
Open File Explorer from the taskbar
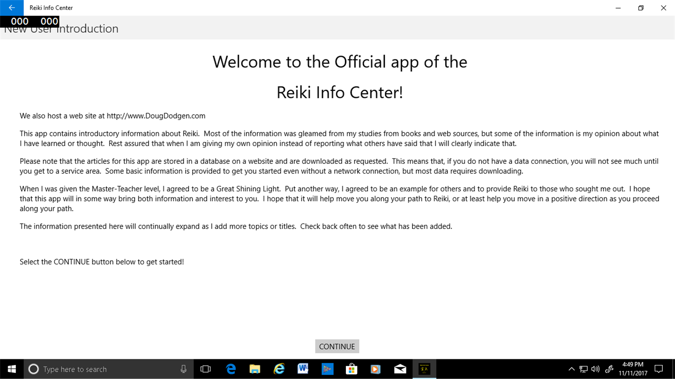255,369
